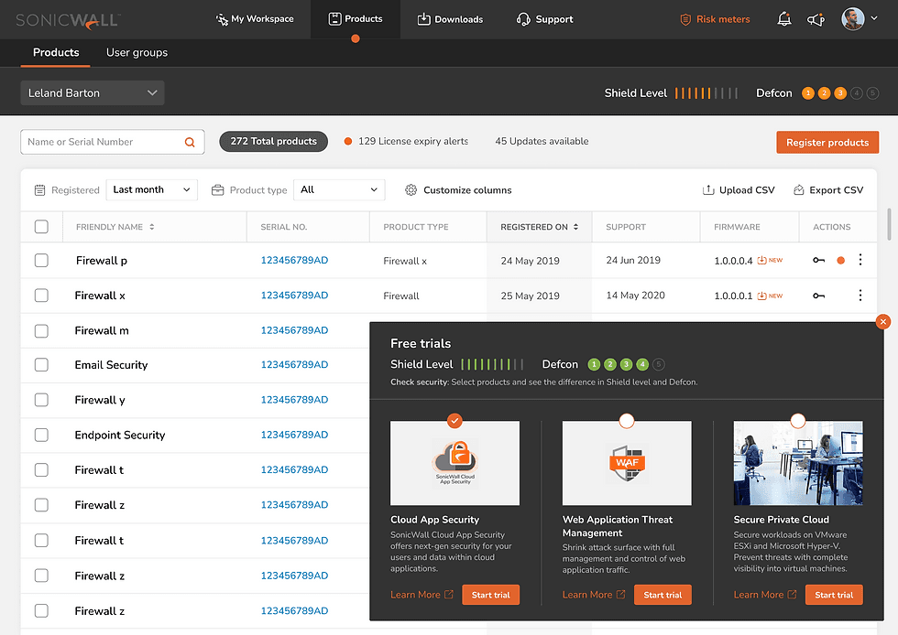Click the Customize columns gear icon

[x=411, y=190]
